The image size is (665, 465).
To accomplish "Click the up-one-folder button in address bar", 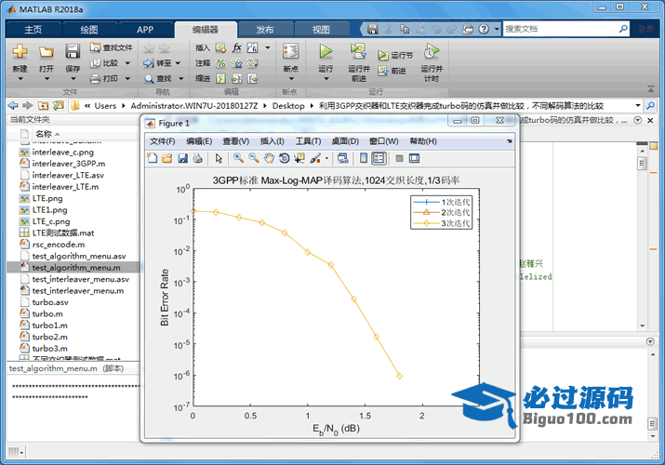I will click(43, 105).
